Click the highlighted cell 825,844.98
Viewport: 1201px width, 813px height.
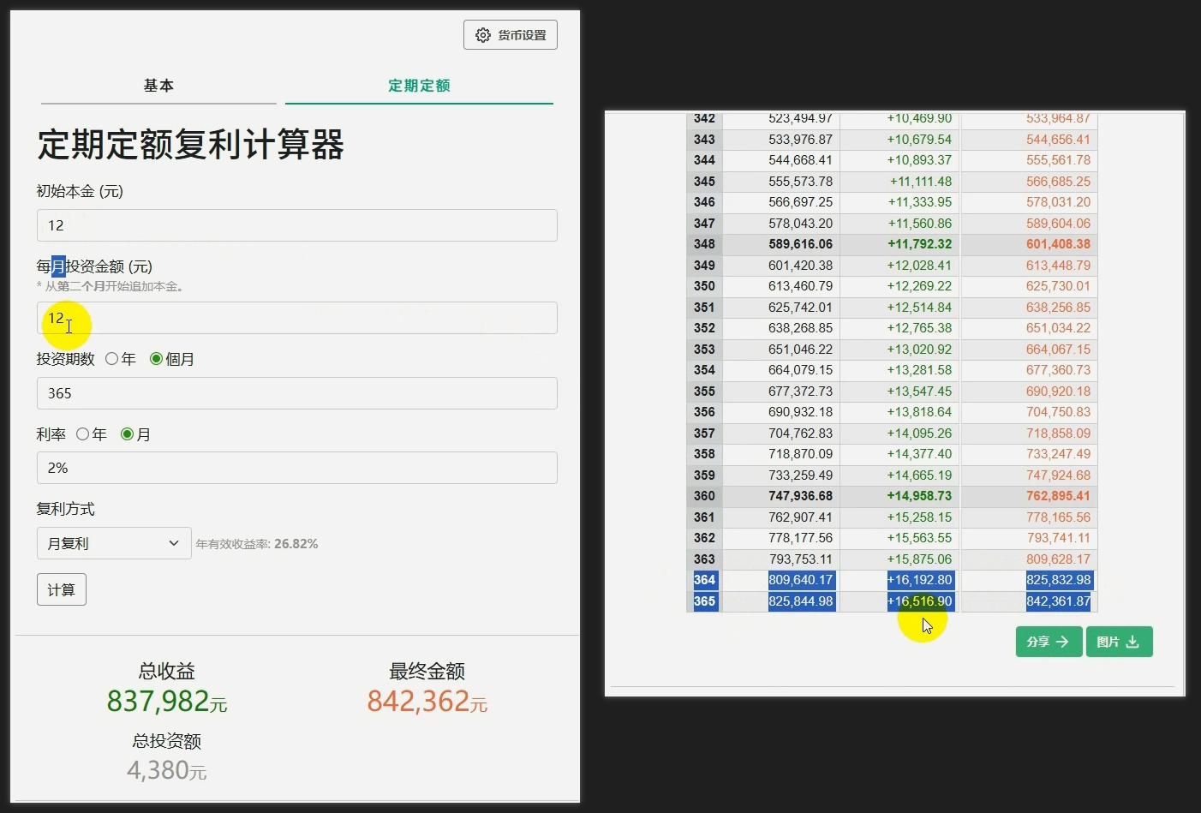coord(801,601)
